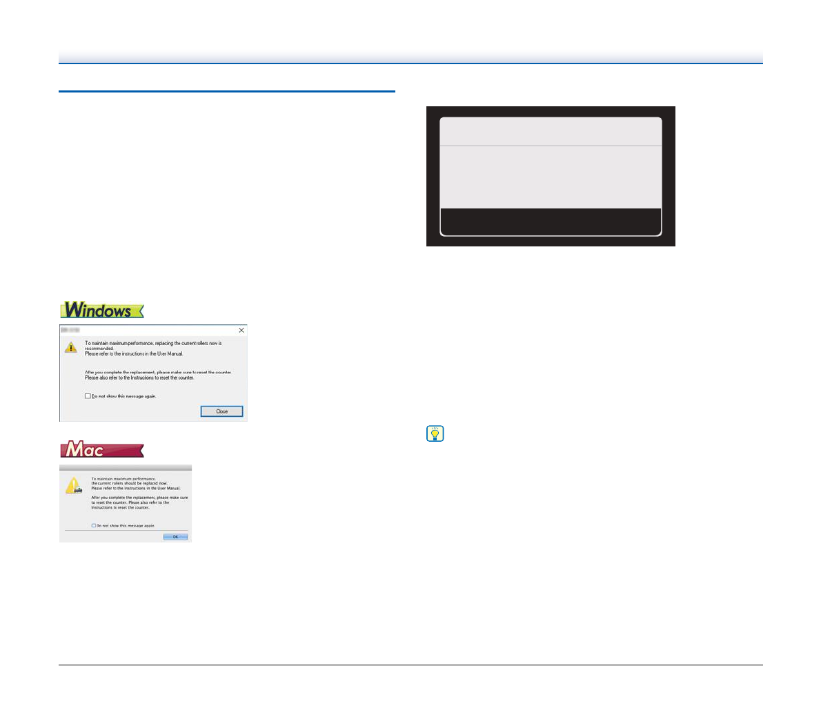Tap the top header strip of the scanner display
The image size is (821, 704).
pyautogui.click(x=550, y=131)
